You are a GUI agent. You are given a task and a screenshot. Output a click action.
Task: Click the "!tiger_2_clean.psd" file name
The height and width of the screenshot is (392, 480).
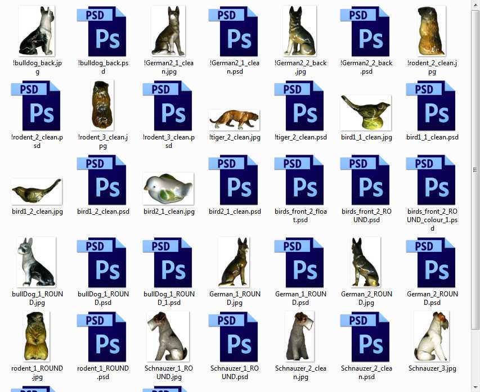[300, 137]
